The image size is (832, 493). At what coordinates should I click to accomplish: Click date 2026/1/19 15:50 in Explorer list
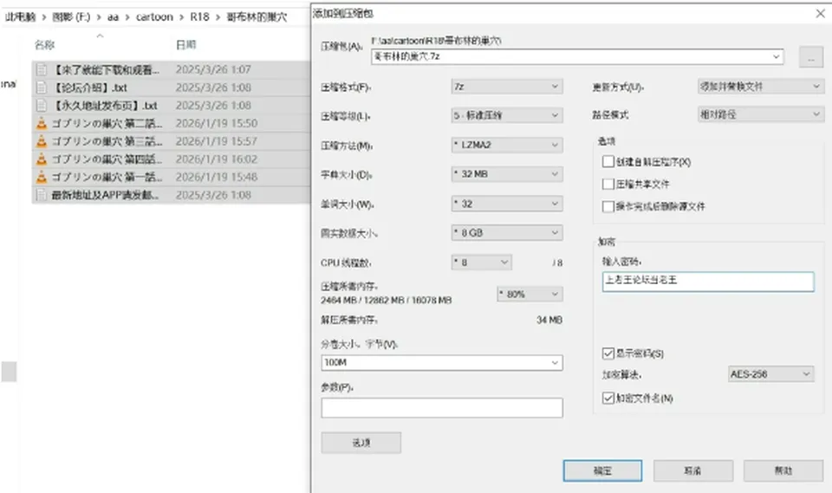(217, 124)
